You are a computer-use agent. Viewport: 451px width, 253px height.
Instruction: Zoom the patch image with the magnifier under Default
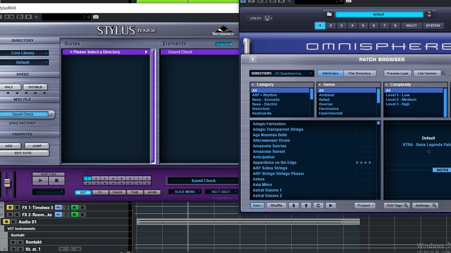click(429, 152)
